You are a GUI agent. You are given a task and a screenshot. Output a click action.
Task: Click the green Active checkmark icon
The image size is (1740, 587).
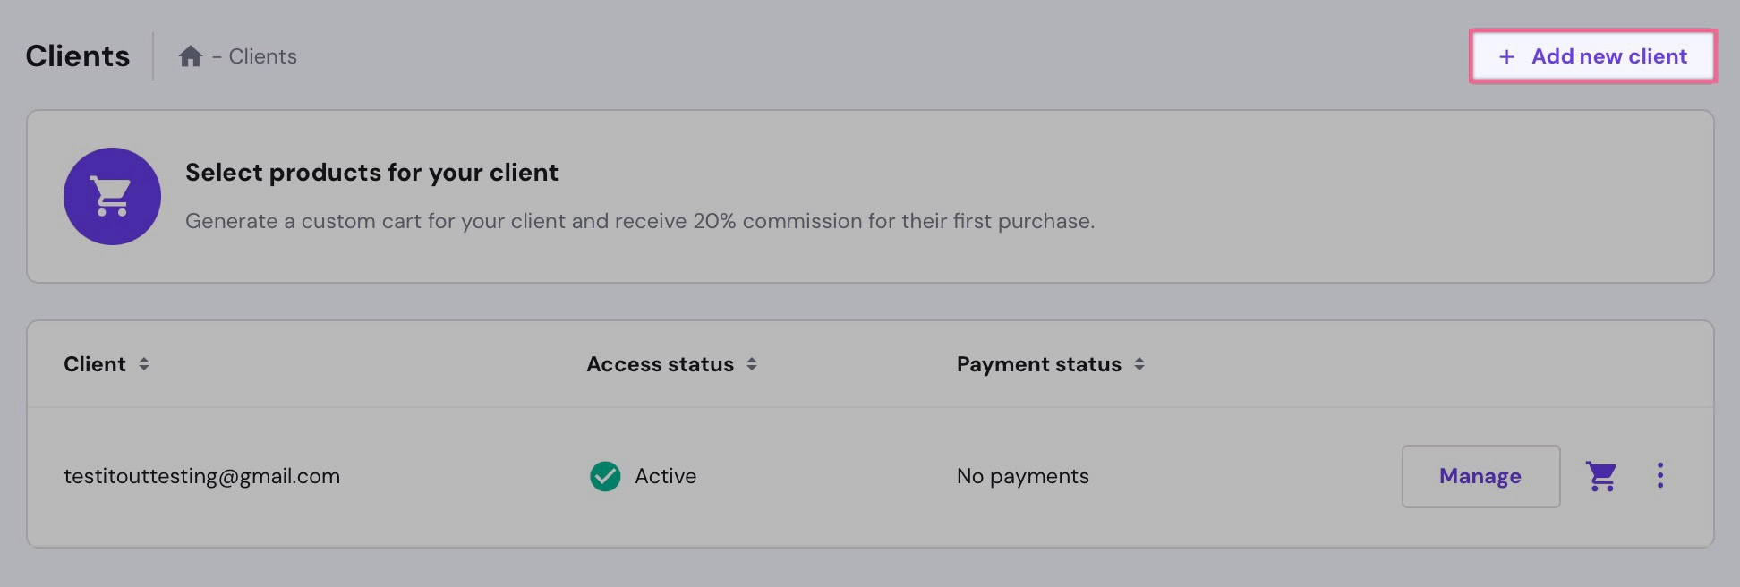pyautogui.click(x=605, y=476)
